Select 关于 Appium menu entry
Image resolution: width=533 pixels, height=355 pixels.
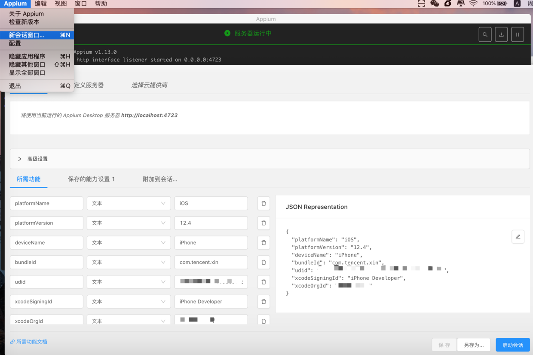37,14
